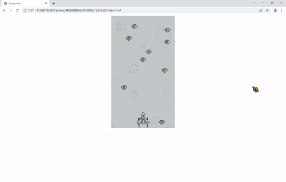This screenshot has width=286, height=182.
Task: Click the large asteroid in top-left of game
Action: point(122,26)
